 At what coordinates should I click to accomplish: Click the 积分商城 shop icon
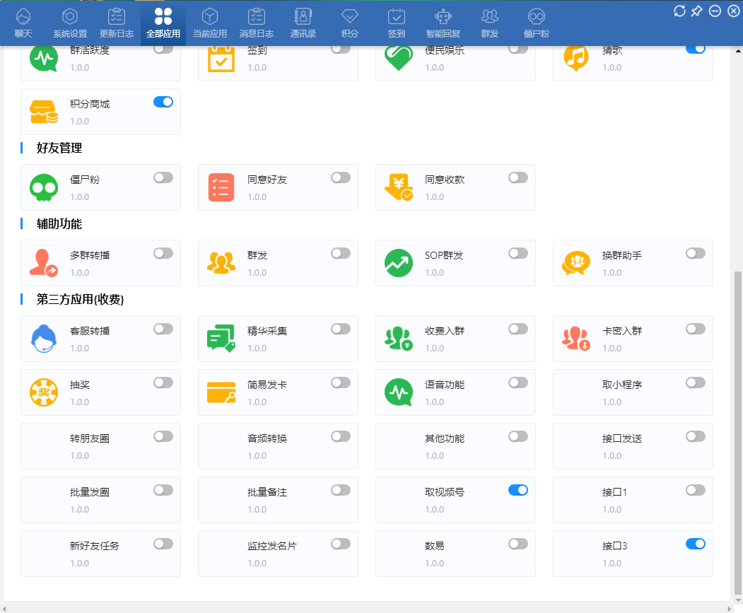[x=43, y=112]
